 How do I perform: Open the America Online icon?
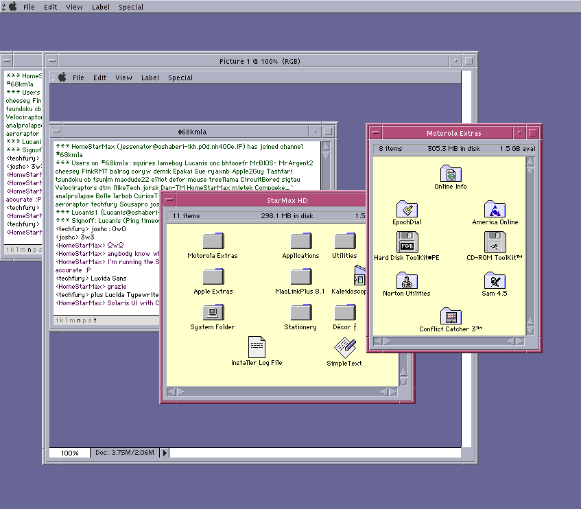coord(495,210)
